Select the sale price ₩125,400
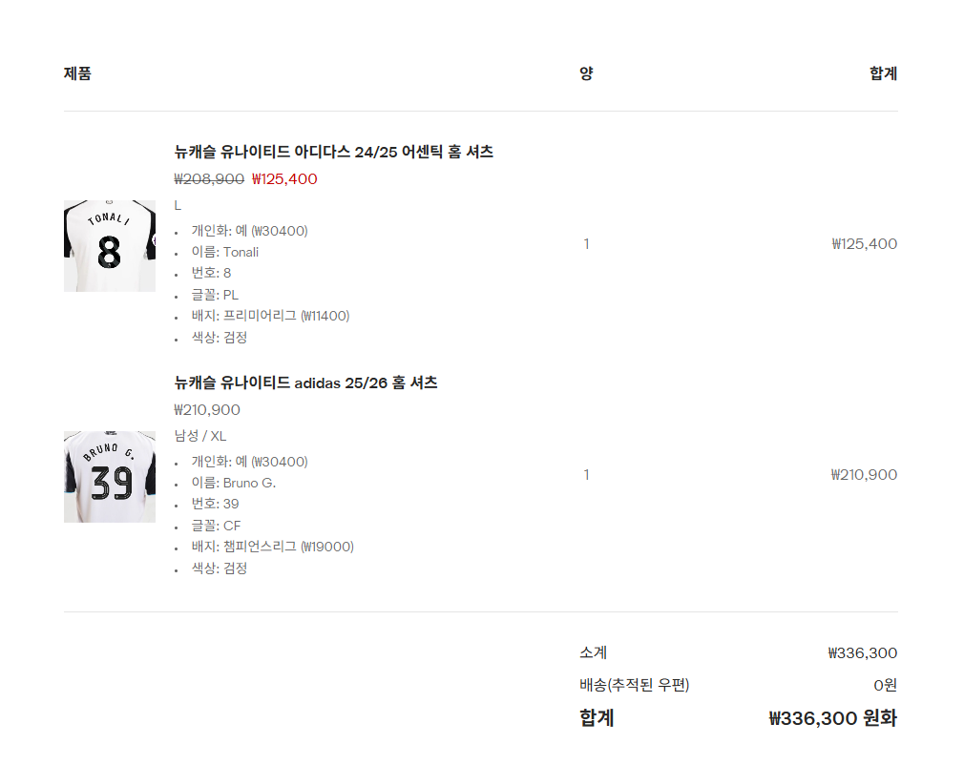Screen dimensions: 964x765 [284, 178]
